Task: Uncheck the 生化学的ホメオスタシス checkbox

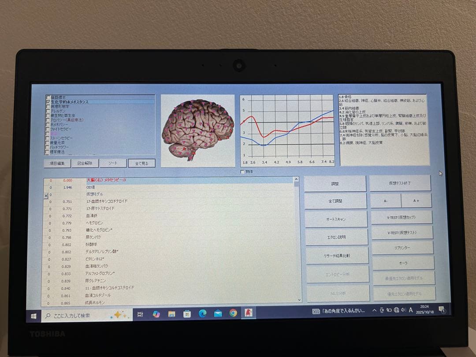Action: 48,102
